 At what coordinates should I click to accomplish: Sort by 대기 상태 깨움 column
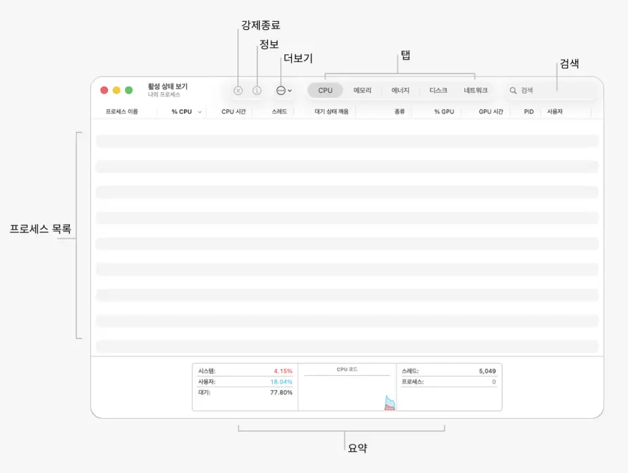tap(331, 112)
